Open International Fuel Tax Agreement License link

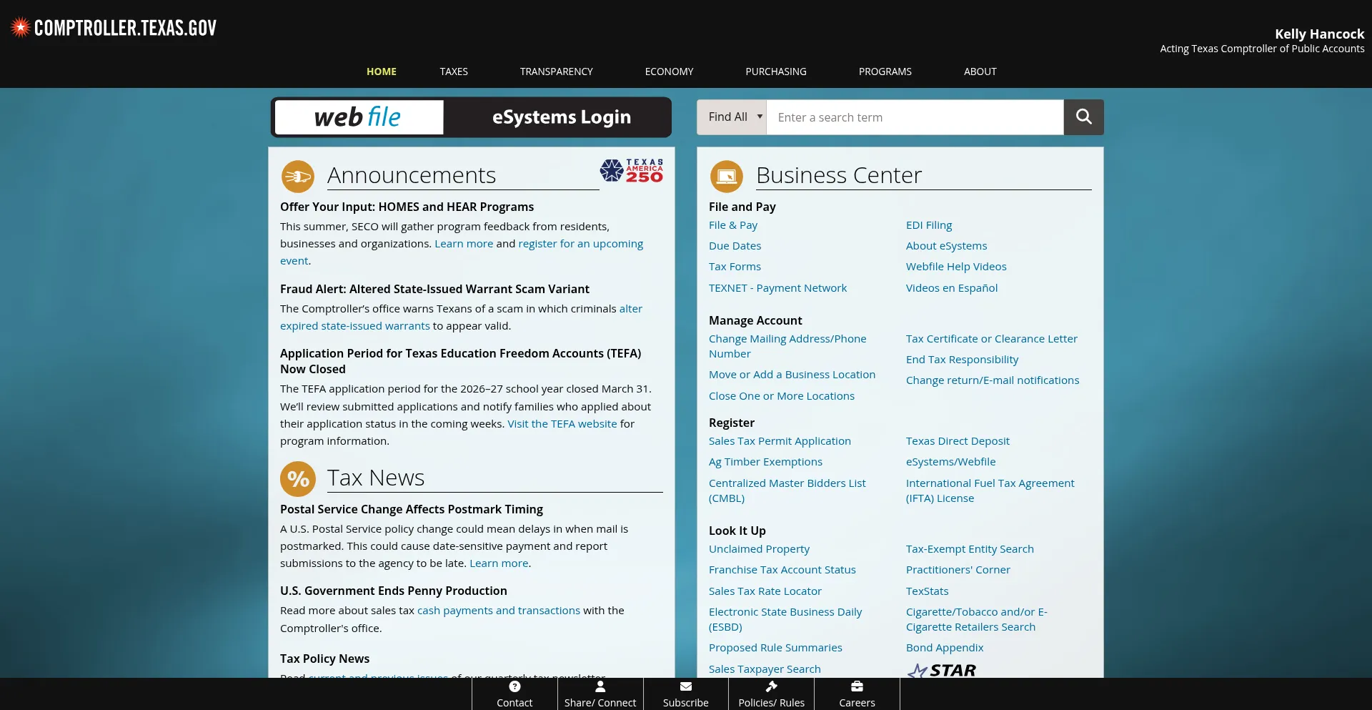(x=990, y=490)
